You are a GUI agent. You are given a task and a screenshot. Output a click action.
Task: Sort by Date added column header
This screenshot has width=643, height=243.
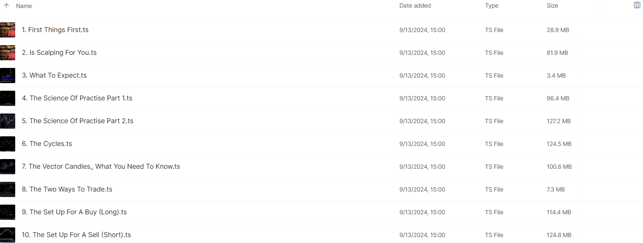[x=415, y=6]
